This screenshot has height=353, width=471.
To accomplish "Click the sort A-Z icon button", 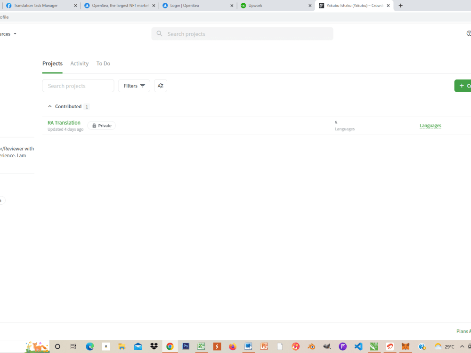I will [x=161, y=86].
